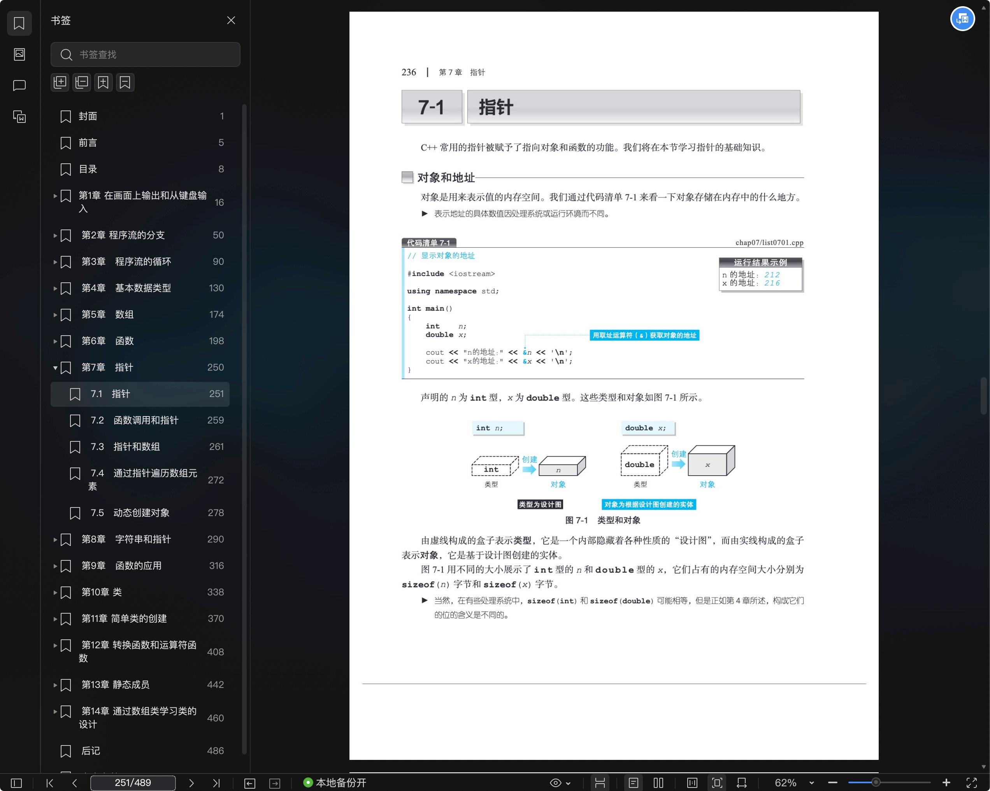This screenshot has height=791, width=990.
Task: Click the document vertical scrollbar thumb
Action: pos(983,395)
